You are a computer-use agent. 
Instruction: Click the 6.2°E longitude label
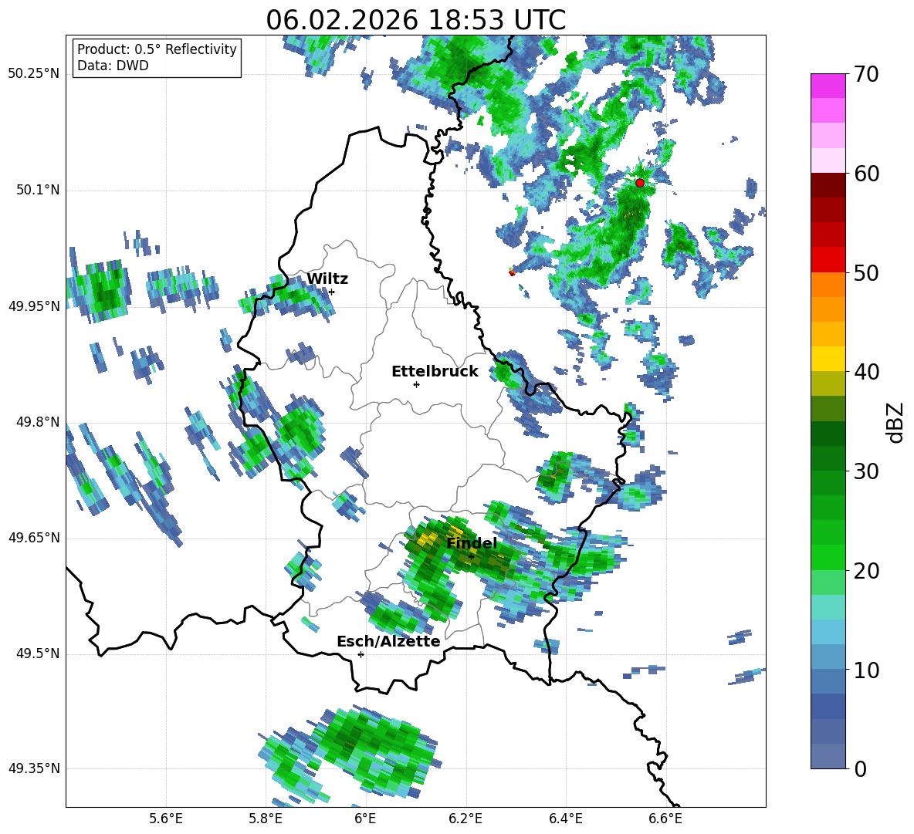pyautogui.click(x=465, y=819)
